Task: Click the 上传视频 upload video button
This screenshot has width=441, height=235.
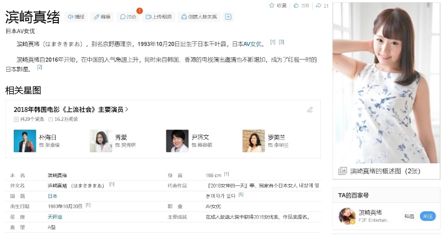Action: coord(159,17)
